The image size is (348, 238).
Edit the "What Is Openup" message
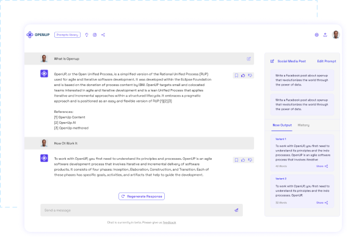click(x=248, y=59)
